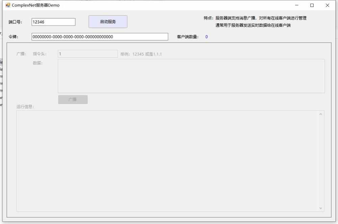Click into the 数据 text area
Image resolution: width=338 pixels, height=224 pixels.
click(x=191, y=76)
